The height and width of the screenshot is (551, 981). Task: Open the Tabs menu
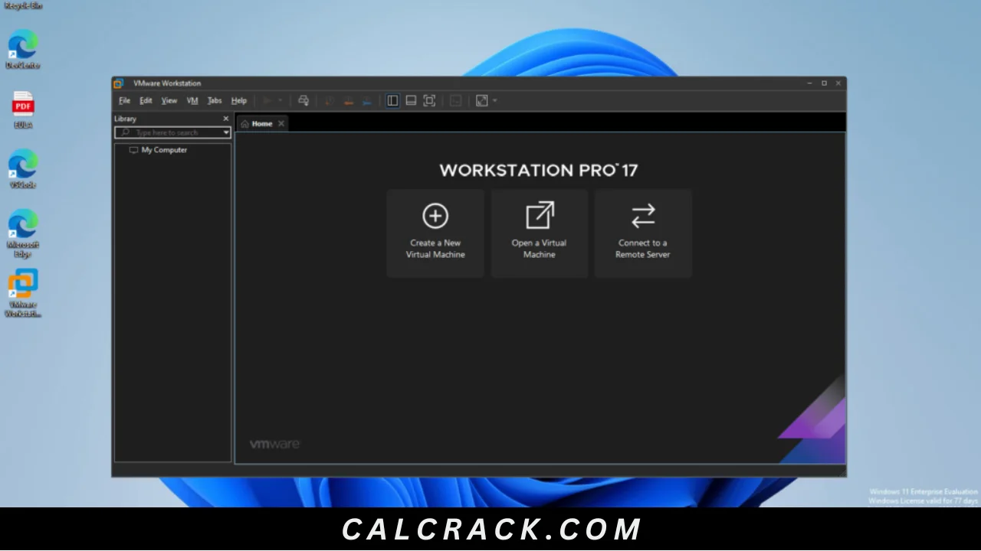215,101
